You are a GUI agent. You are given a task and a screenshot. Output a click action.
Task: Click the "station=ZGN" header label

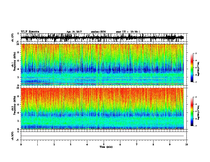point(98,32)
